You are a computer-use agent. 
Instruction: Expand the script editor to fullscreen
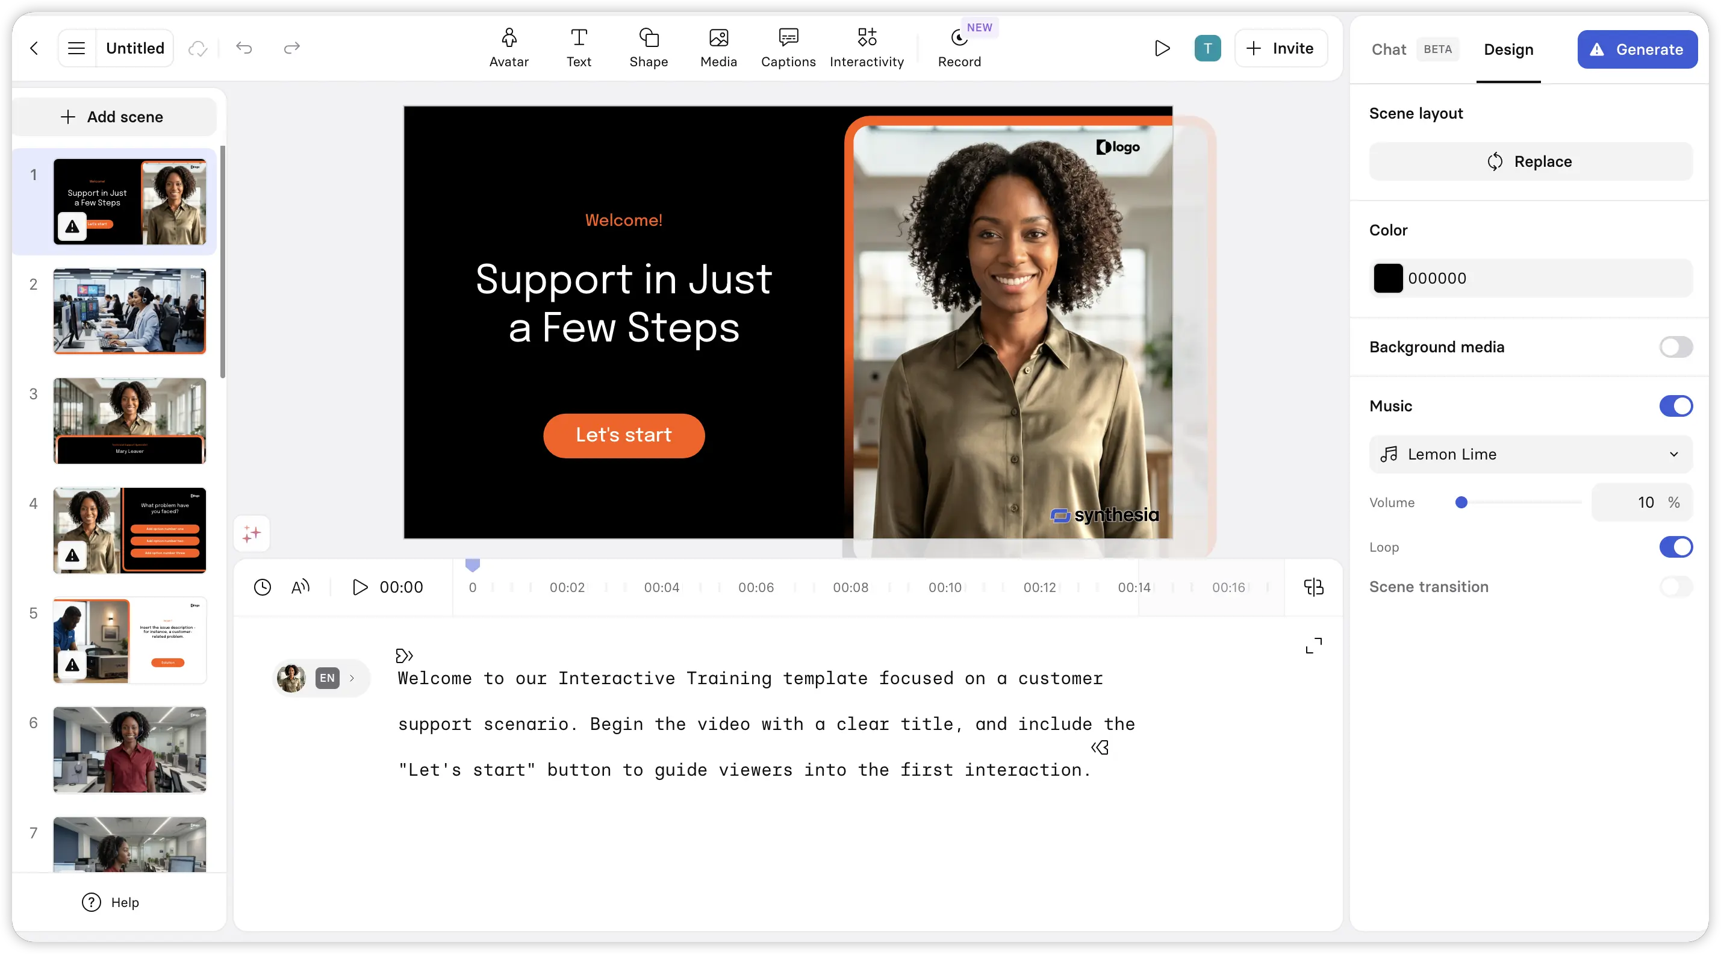point(1313,646)
